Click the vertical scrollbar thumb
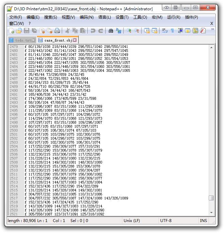This screenshot has height=233, width=224. (x=211, y=198)
